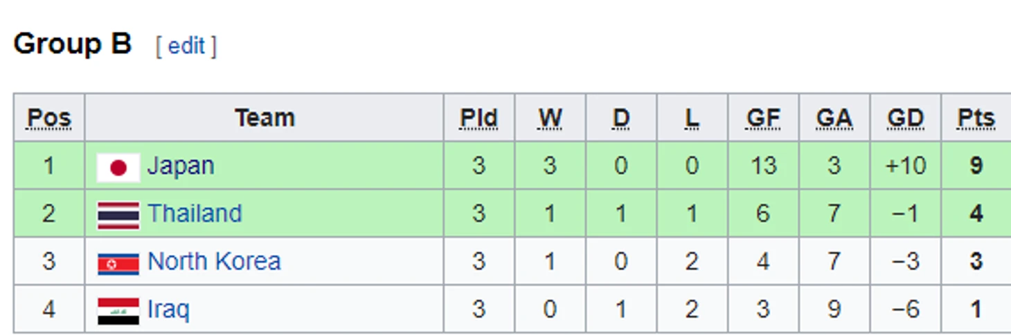Open the Thailand team link
1011x335 pixels.
(195, 213)
